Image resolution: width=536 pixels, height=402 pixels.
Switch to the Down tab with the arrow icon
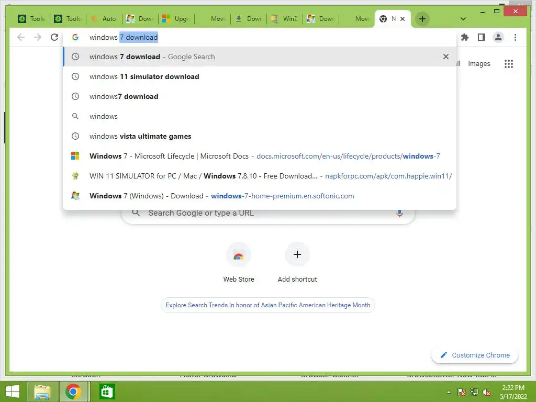click(249, 19)
